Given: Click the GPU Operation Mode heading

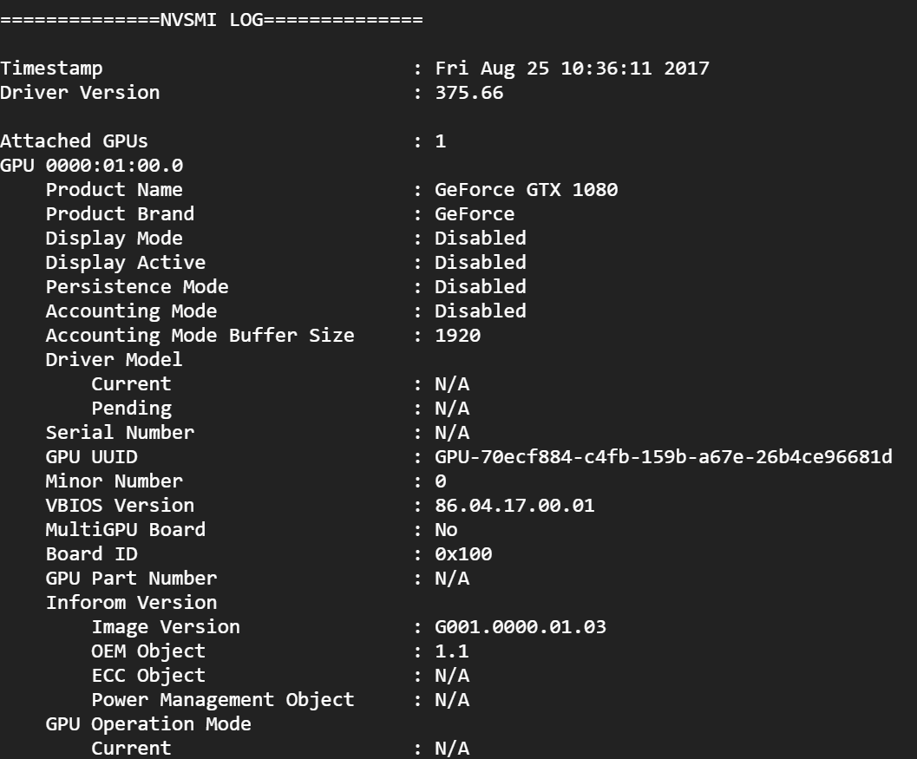Looking at the screenshot, I should [x=148, y=723].
